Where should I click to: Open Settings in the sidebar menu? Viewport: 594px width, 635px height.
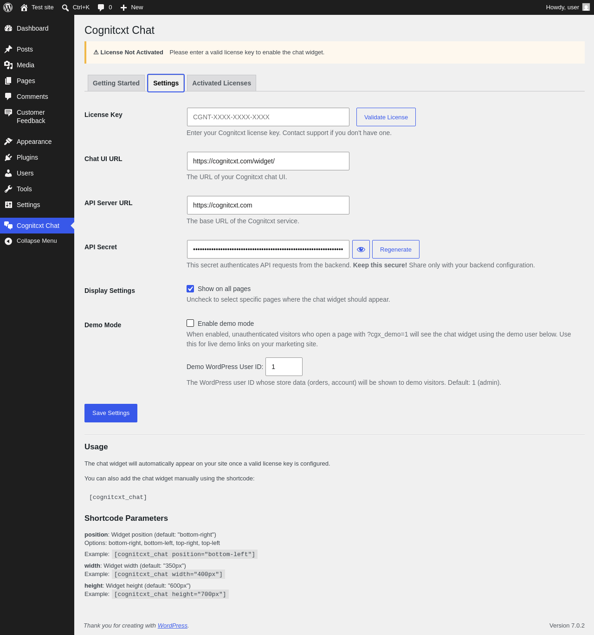pyautogui.click(x=37, y=205)
